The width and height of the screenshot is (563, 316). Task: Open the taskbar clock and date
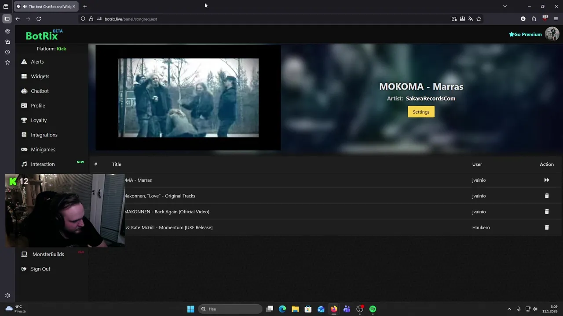click(550, 309)
